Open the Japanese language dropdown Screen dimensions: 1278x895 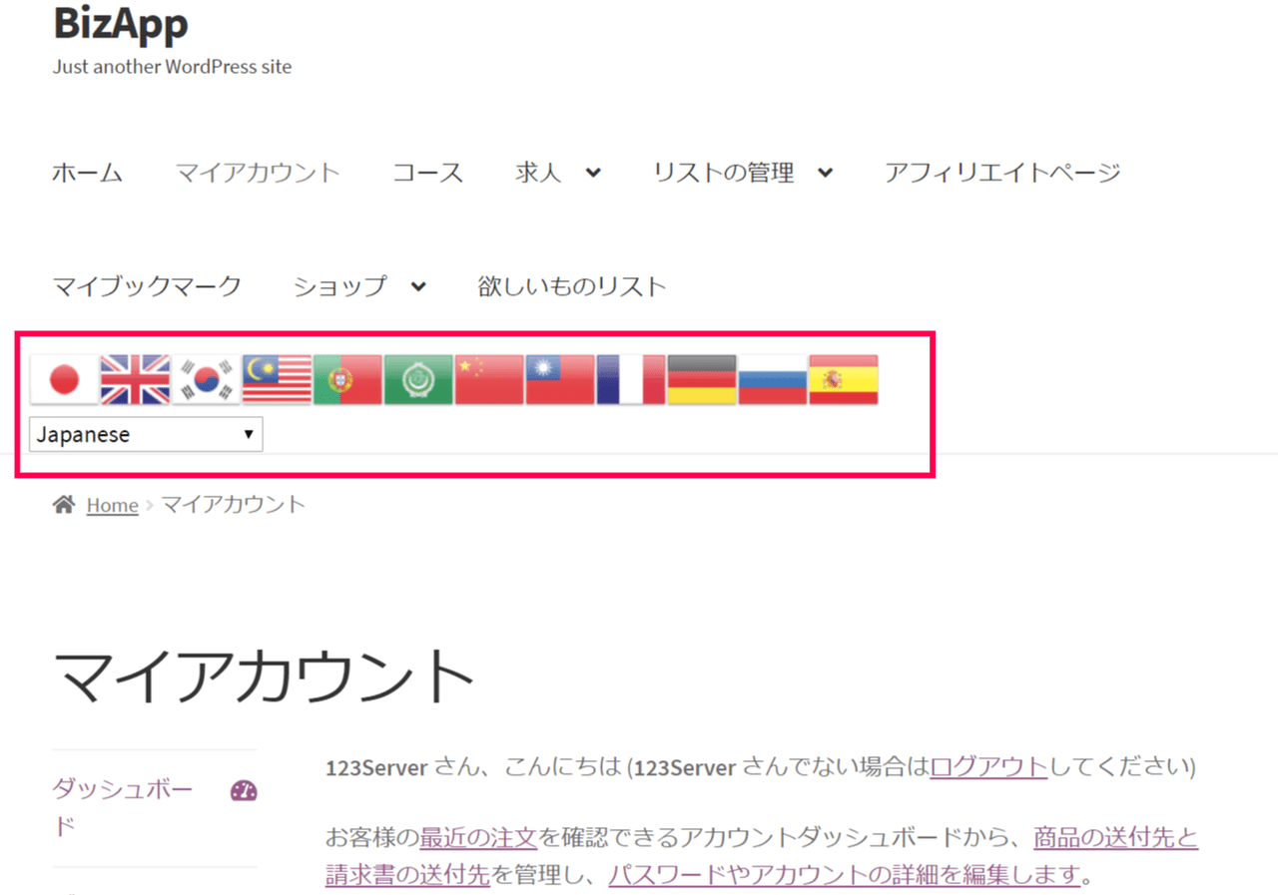click(146, 435)
